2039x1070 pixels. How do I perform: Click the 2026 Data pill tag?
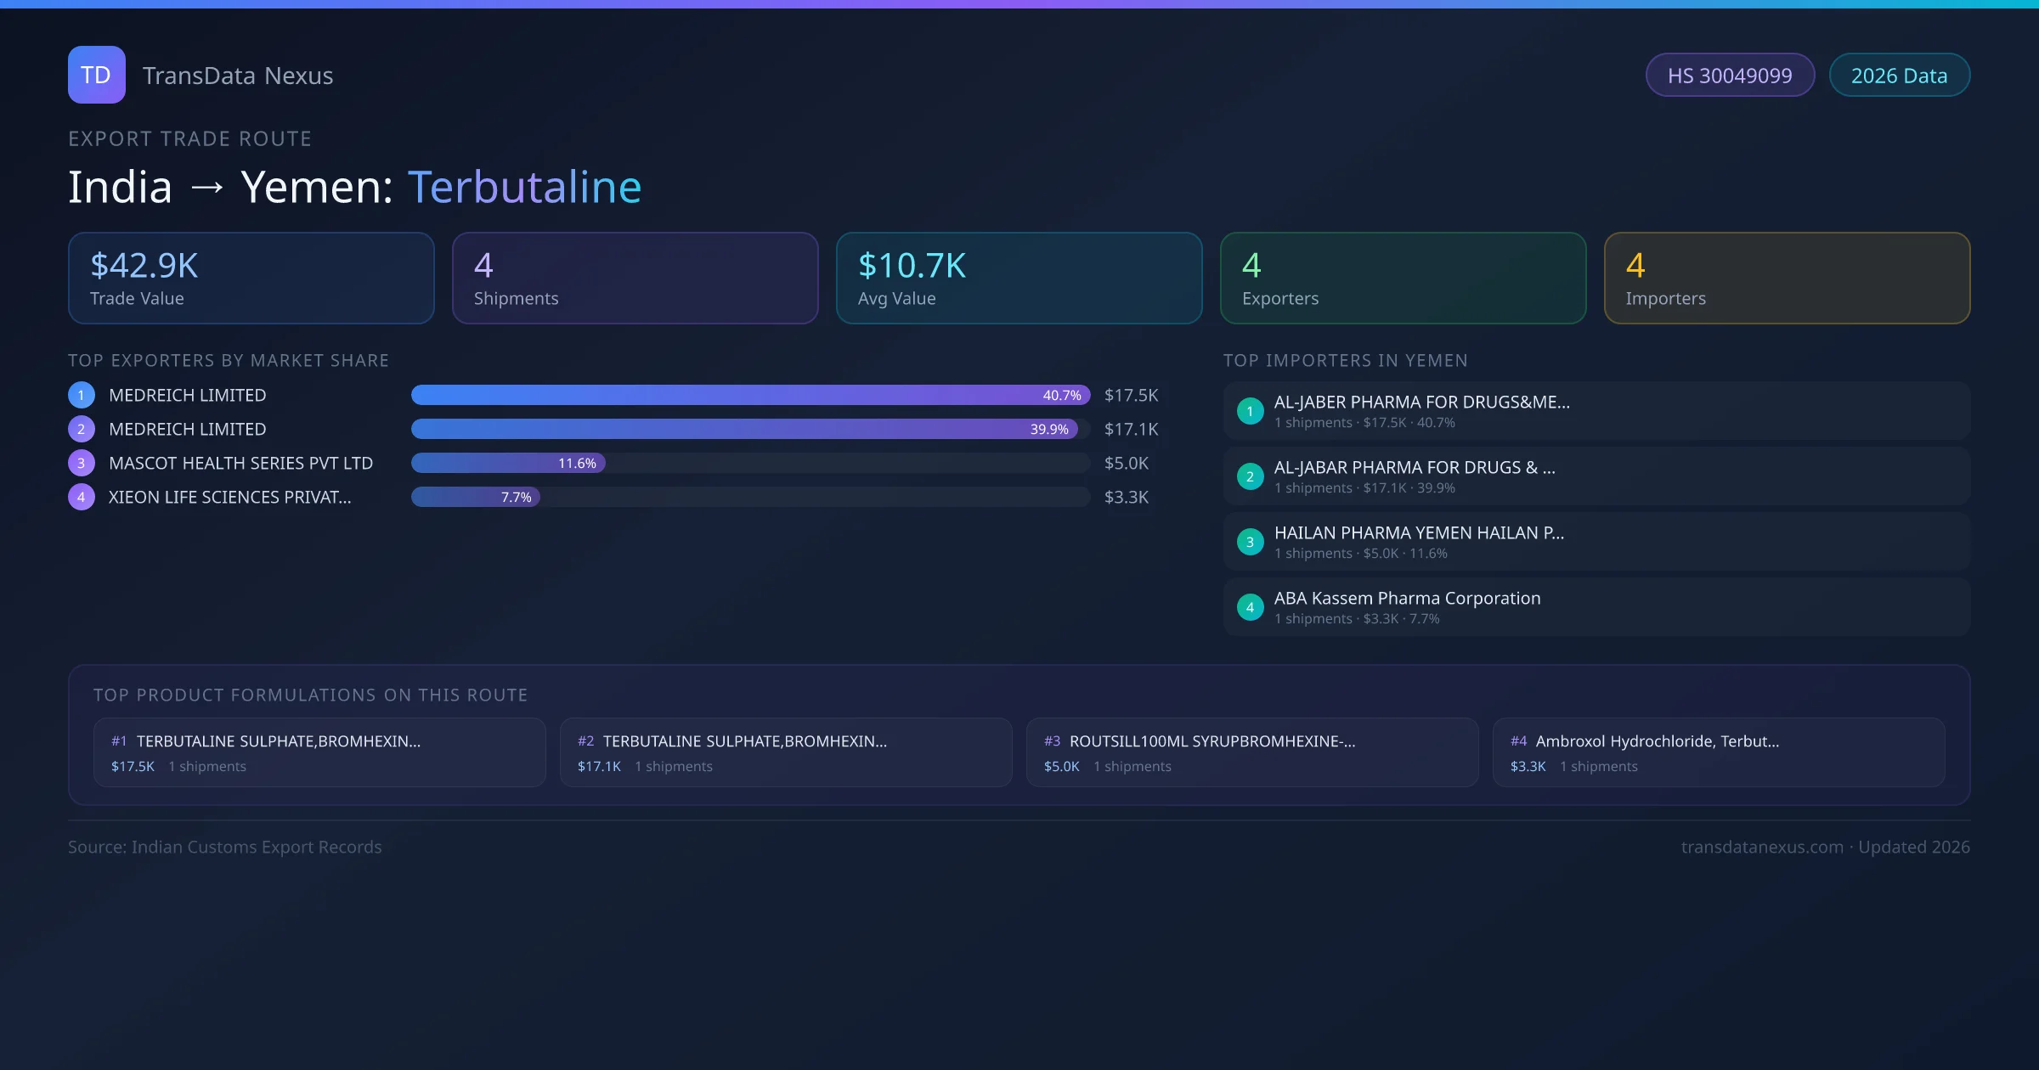1899,76
